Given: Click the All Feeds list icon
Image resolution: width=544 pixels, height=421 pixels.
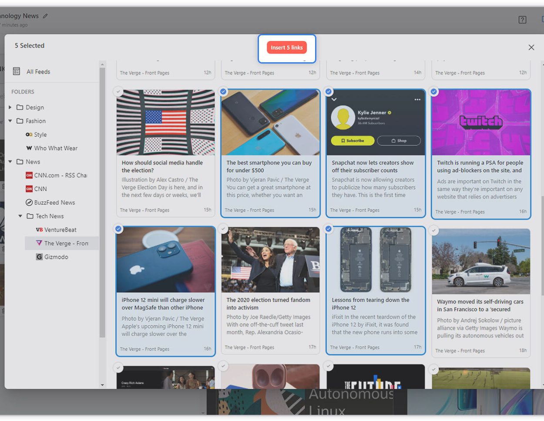Looking at the screenshot, I should [17, 71].
